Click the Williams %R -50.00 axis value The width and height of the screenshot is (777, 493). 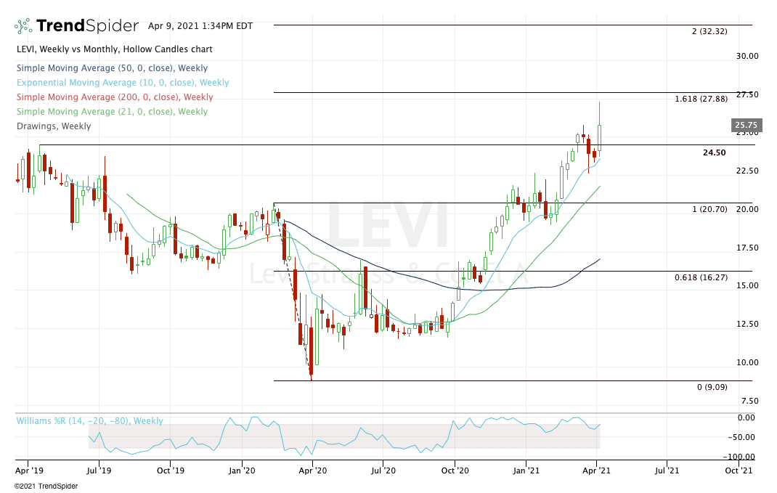(x=741, y=437)
